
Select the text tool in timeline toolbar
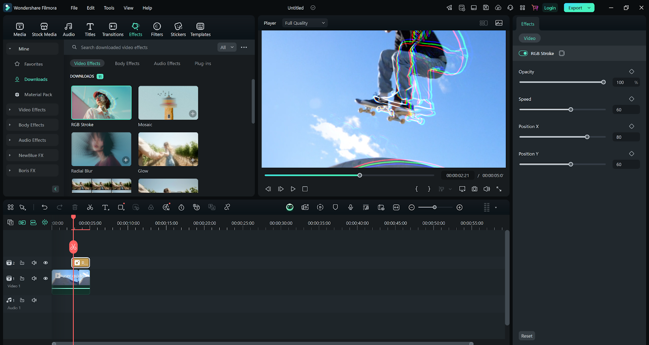pyautogui.click(x=105, y=207)
